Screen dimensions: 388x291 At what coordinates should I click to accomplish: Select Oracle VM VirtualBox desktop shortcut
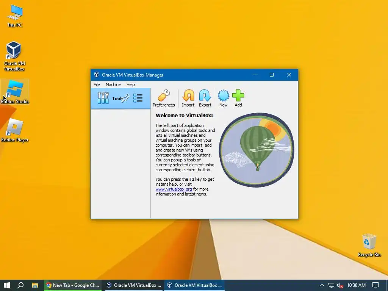tap(14, 57)
